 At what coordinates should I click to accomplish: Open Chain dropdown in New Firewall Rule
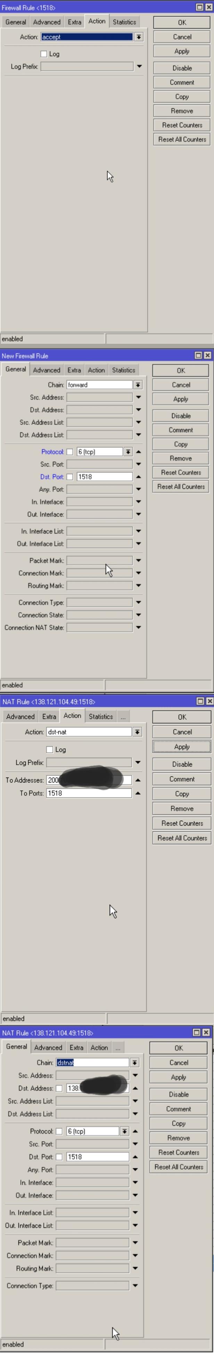pyautogui.click(x=138, y=385)
